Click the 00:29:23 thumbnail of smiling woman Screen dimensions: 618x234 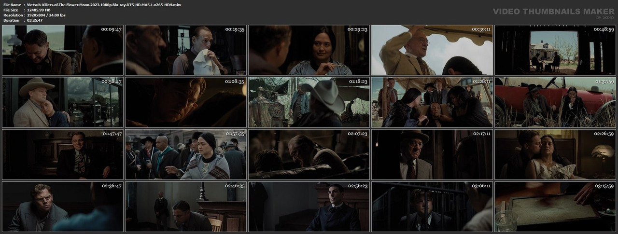(309, 50)
